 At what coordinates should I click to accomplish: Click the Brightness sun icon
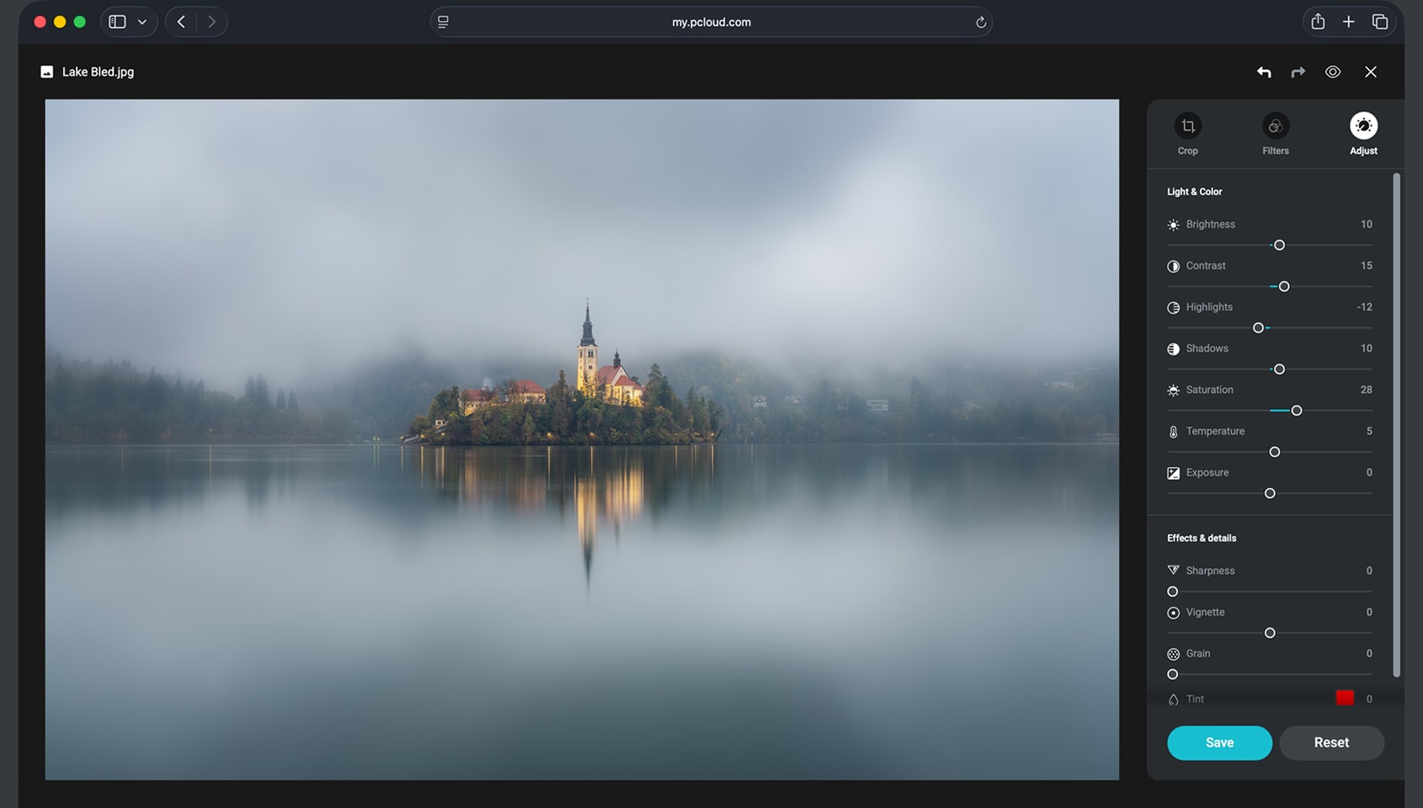click(1173, 225)
